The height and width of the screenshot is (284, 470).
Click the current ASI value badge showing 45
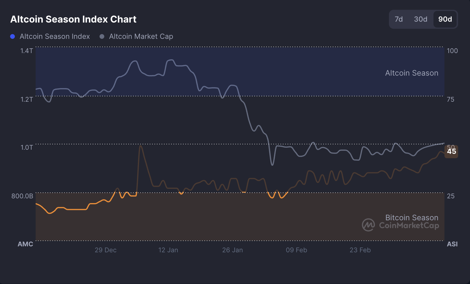[x=451, y=151]
